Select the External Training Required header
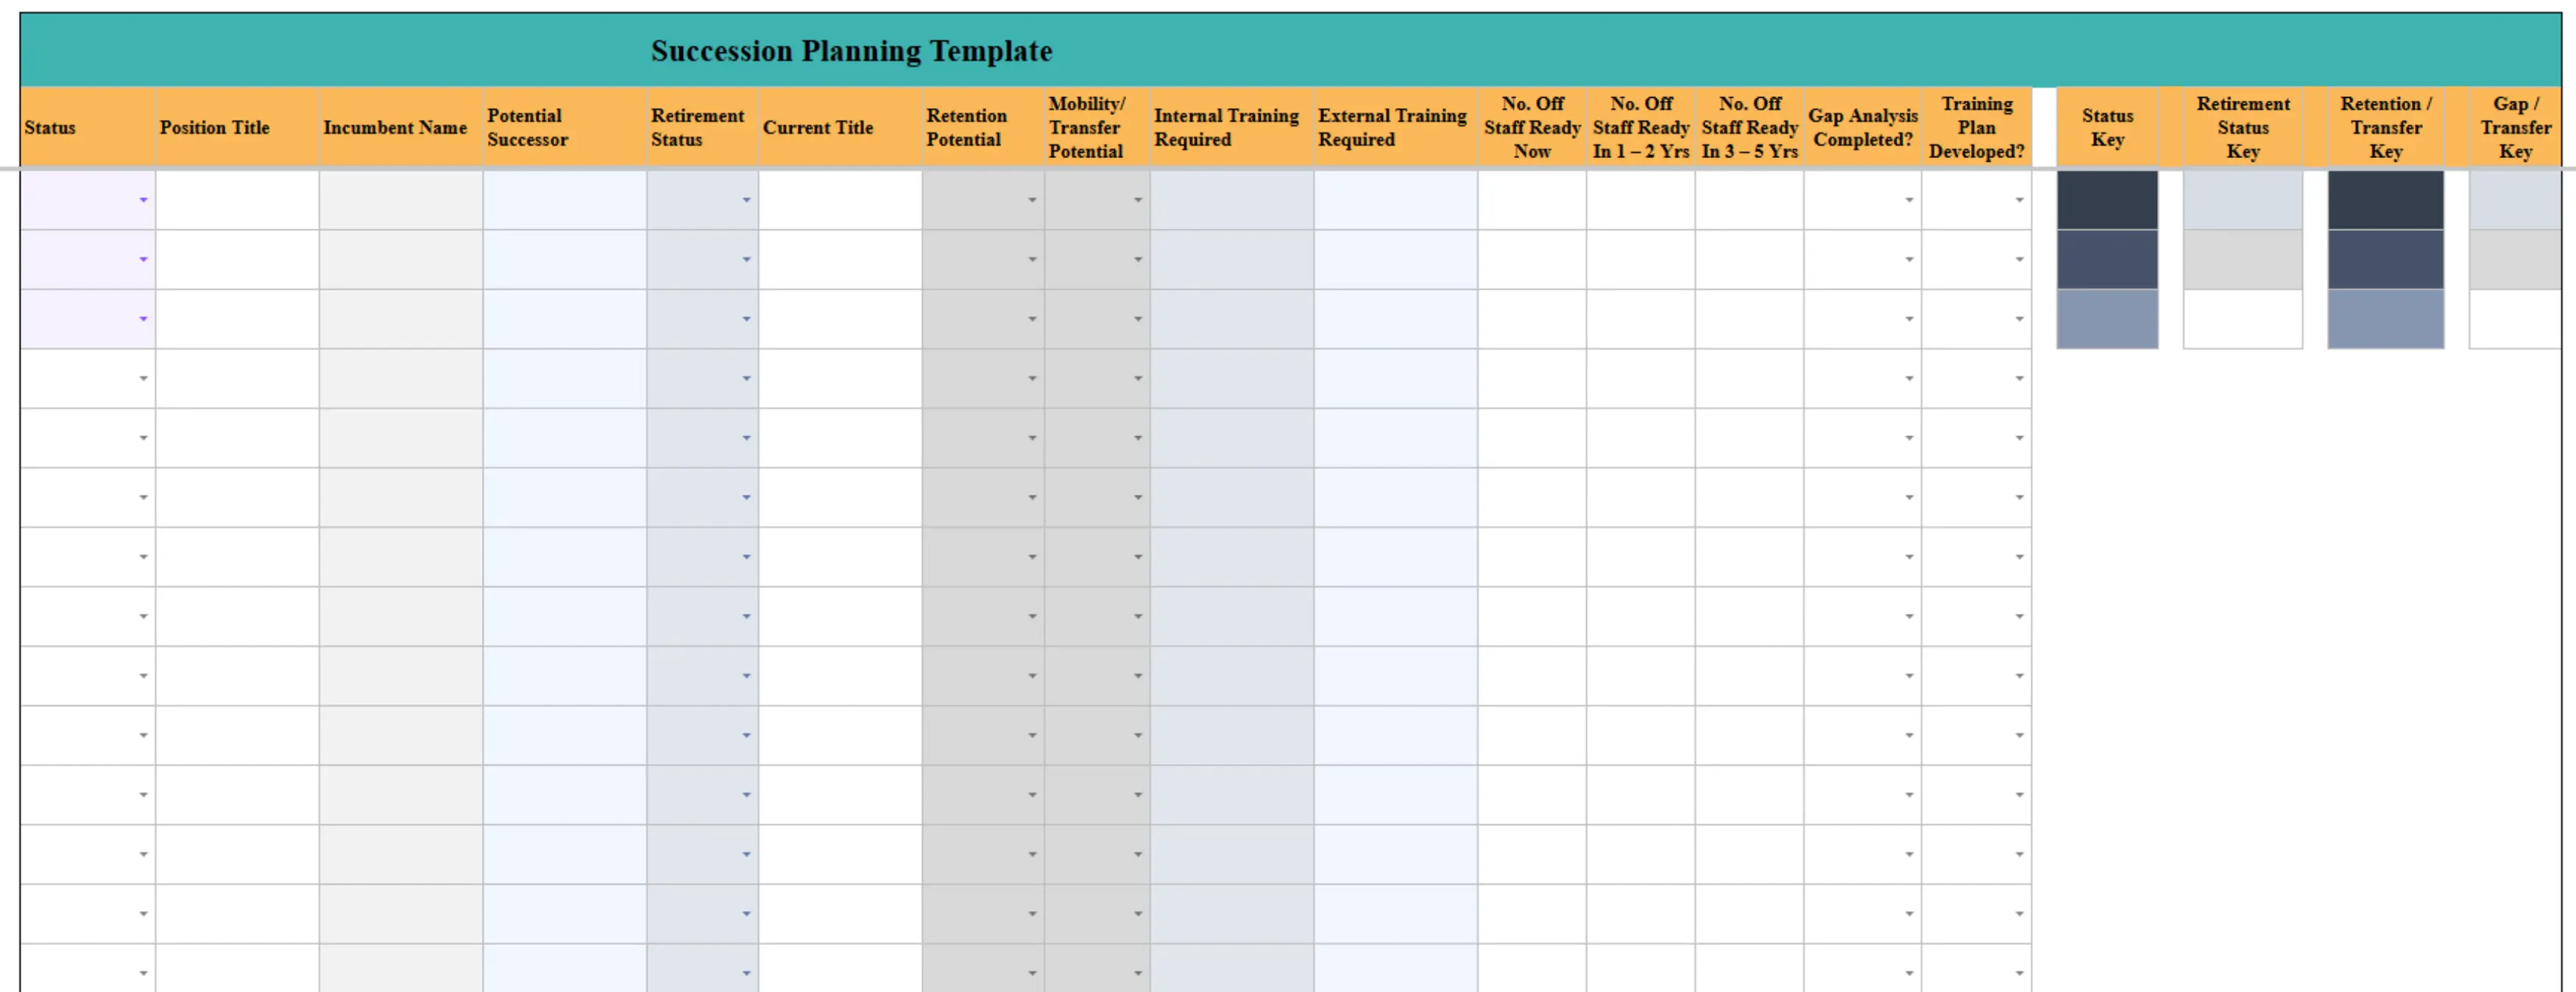The image size is (2576, 992). [x=1395, y=128]
